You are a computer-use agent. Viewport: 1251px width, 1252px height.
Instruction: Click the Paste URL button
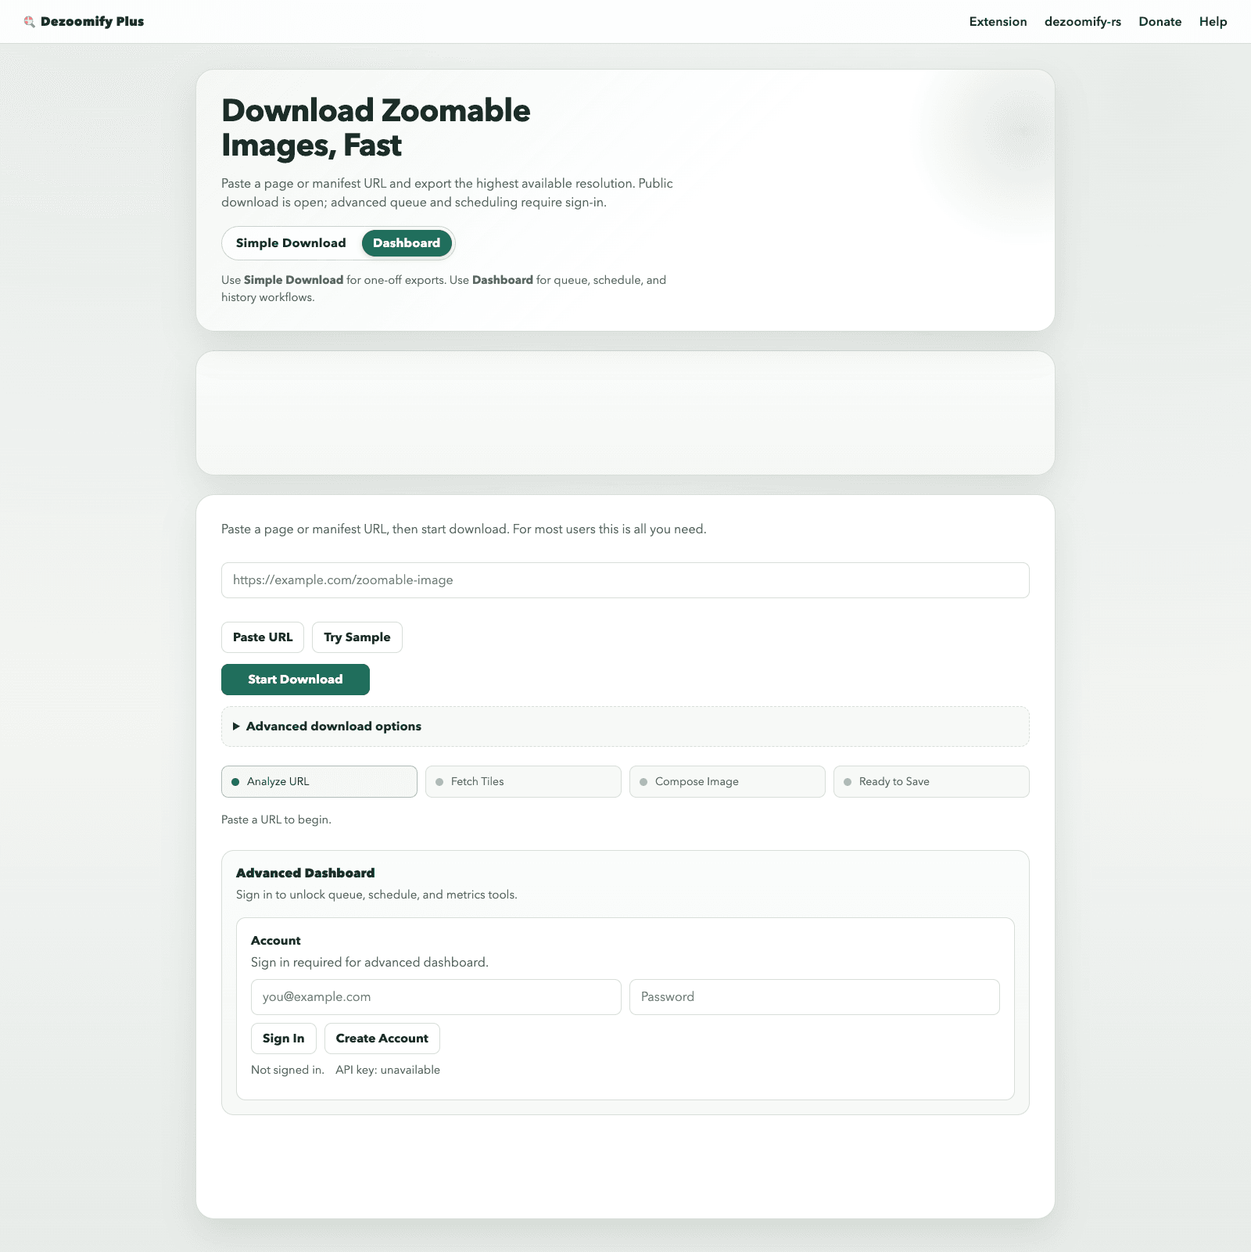263,637
